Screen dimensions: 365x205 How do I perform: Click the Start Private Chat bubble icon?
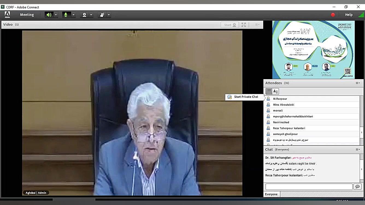click(x=229, y=97)
